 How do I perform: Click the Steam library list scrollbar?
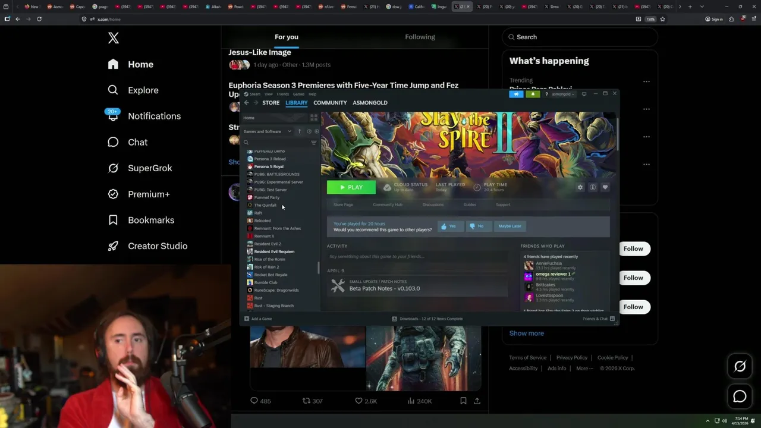point(318,267)
